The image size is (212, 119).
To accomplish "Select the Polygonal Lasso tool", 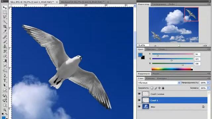I will (x=5, y=17).
